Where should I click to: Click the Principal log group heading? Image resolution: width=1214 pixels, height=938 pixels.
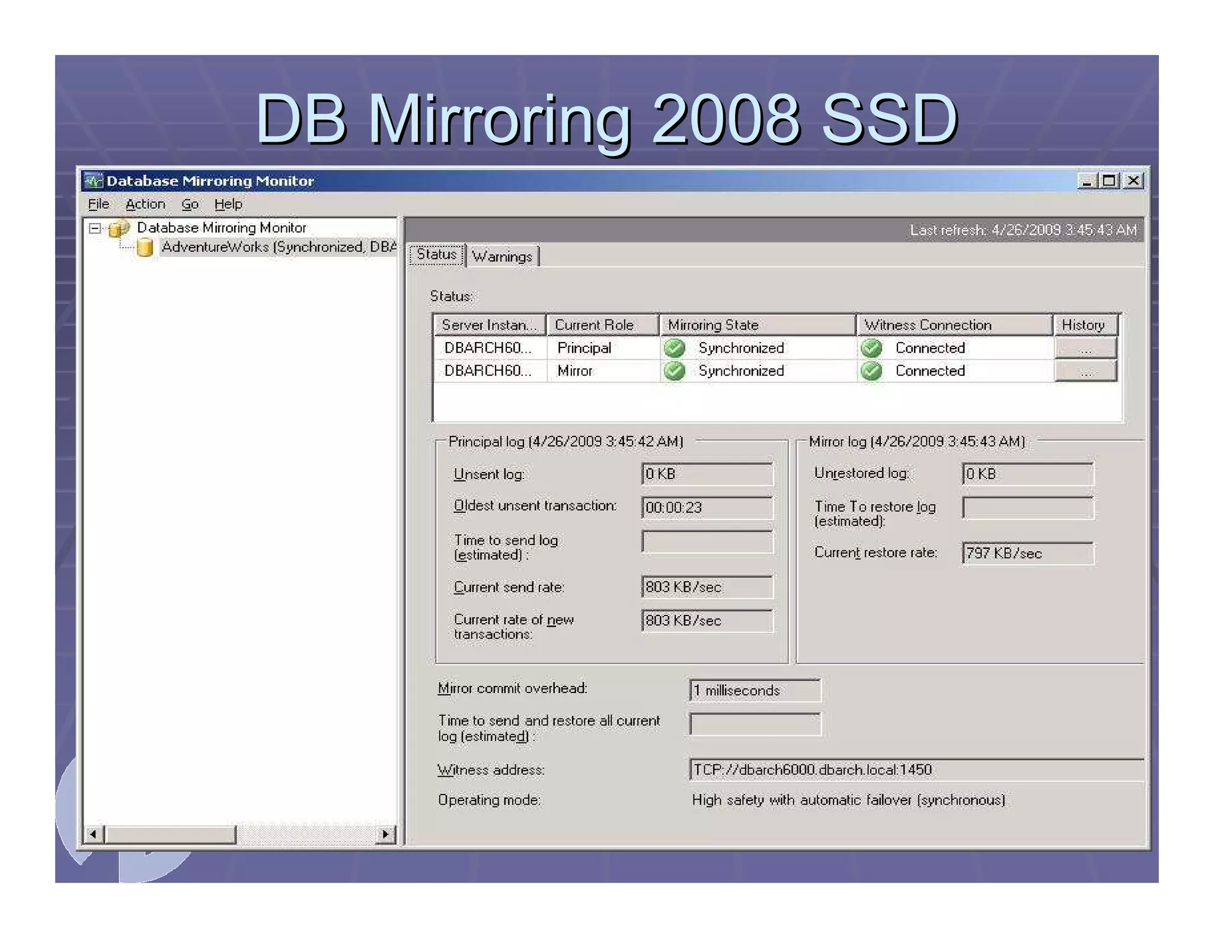click(x=566, y=442)
